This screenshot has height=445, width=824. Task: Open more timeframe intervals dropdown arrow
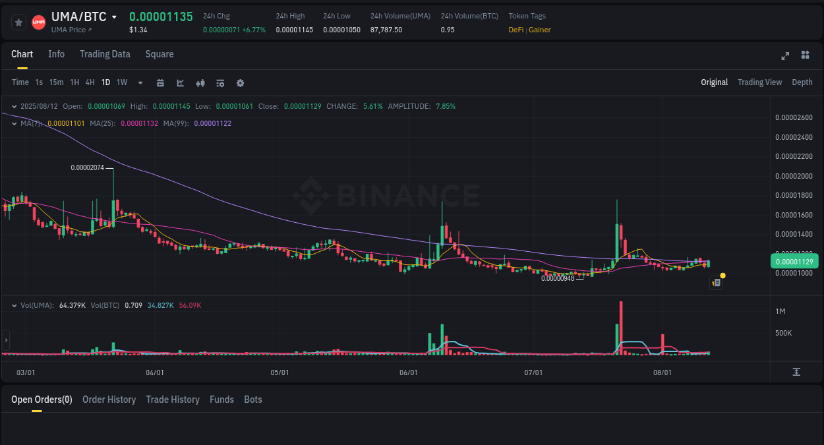click(x=140, y=82)
